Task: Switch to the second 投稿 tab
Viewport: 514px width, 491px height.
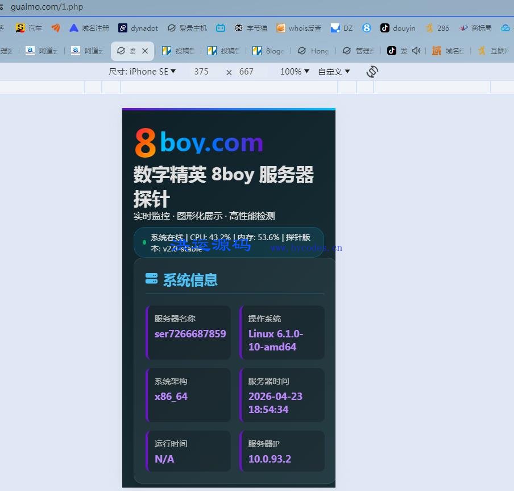Action: tap(223, 51)
